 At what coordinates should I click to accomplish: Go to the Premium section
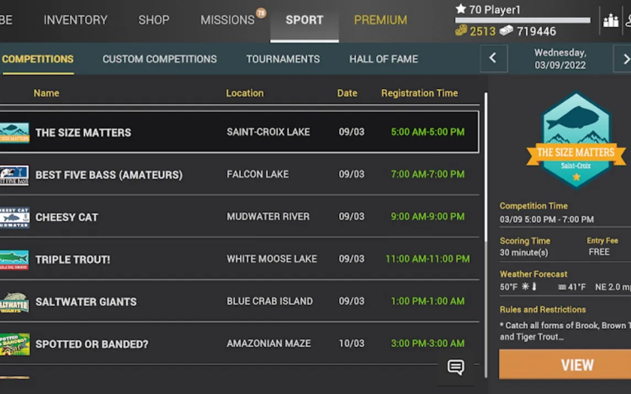coord(380,20)
